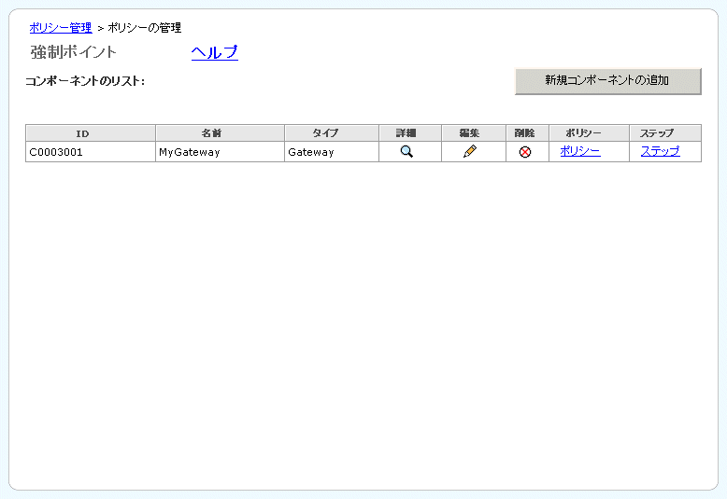Open the ヘルプ link
Screen dimensions: 727x499
tap(215, 52)
